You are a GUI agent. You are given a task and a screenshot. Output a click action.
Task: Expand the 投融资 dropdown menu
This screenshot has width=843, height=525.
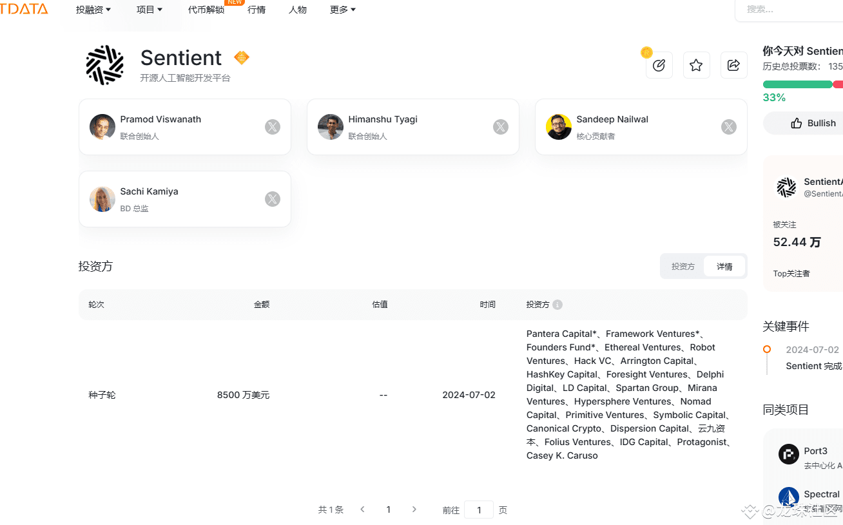click(93, 10)
